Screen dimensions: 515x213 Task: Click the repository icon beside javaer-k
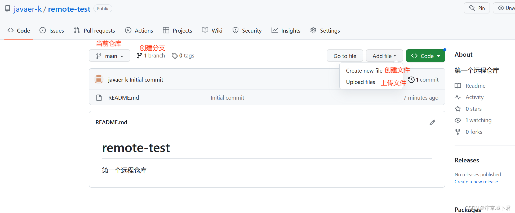pyautogui.click(x=7, y=9)
